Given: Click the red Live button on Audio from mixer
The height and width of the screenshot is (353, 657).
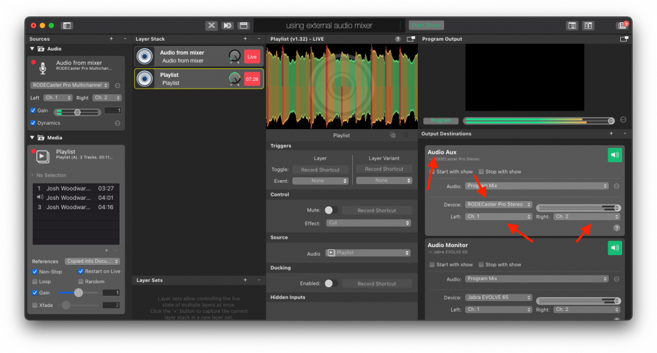Looking at the screenshot, I should point(252,57).
